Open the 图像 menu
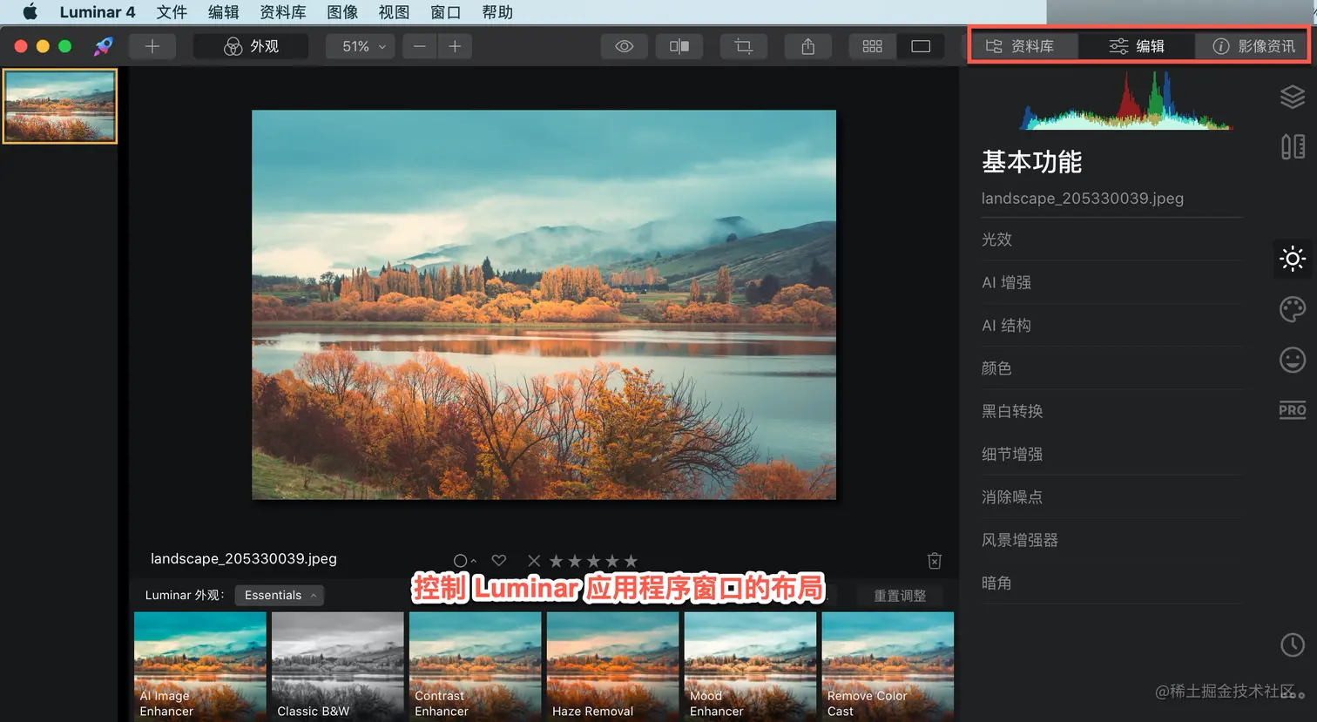Viewport: 1317px width, 722px height. pyautogui.click(x=342, y=12)
